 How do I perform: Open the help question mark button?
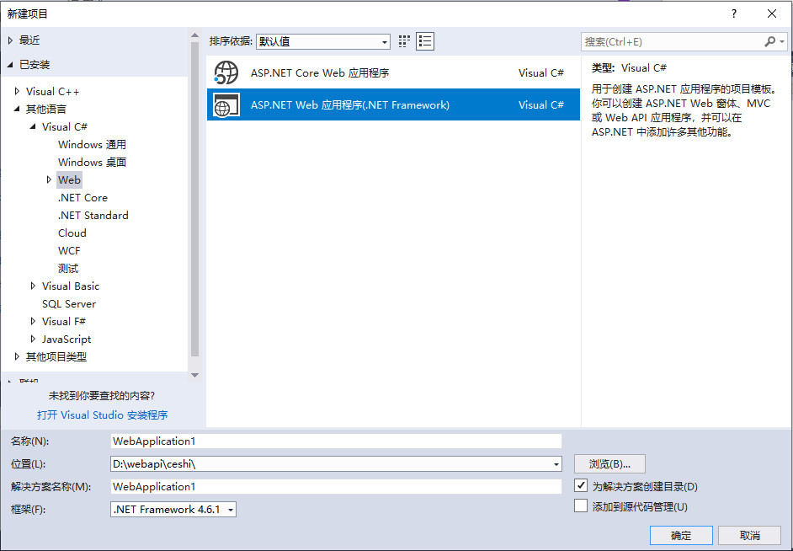(734, 13)
